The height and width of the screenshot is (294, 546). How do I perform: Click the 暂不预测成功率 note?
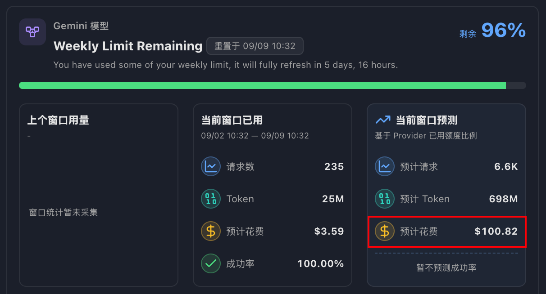pos(446,267)
